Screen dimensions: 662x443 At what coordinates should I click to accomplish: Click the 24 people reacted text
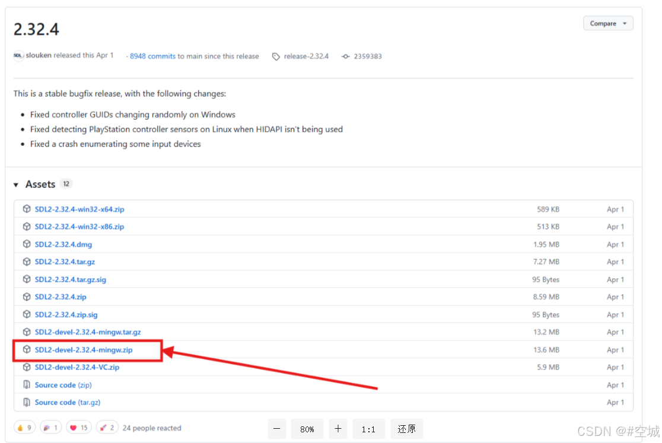point(152,428)
